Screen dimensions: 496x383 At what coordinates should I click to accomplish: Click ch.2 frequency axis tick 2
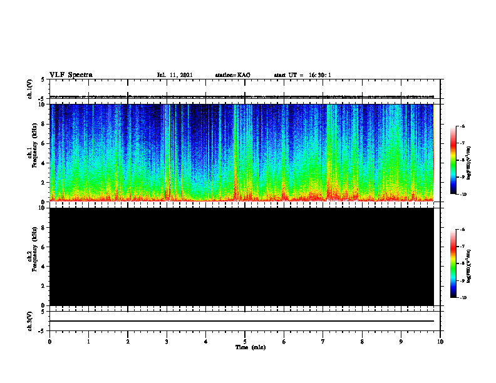click(x=44, y=286)
